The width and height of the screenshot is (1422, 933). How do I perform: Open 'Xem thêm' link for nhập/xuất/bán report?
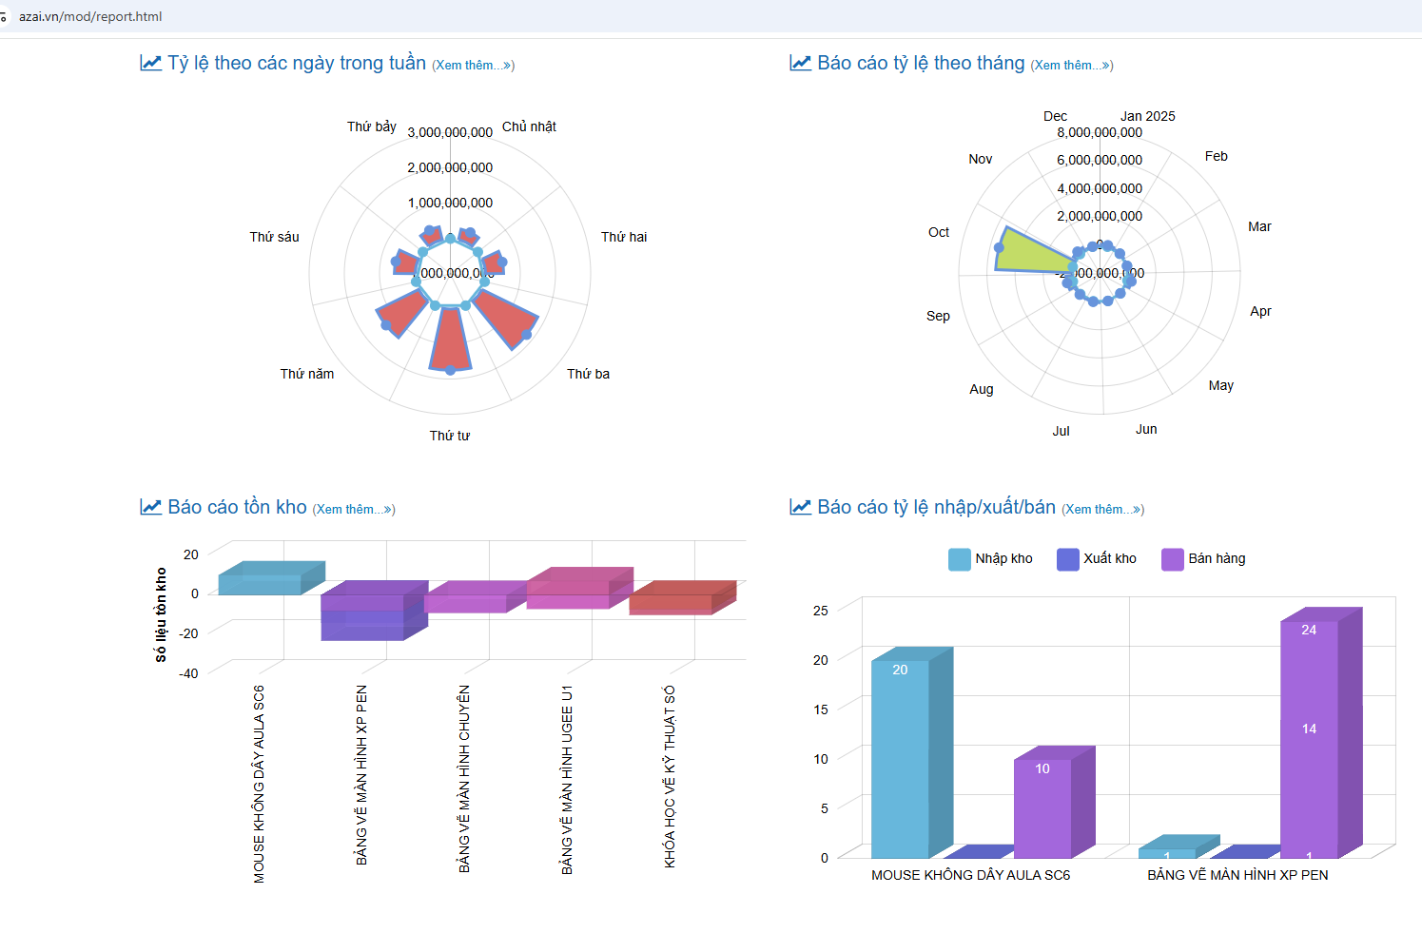tap(1102, 510)
